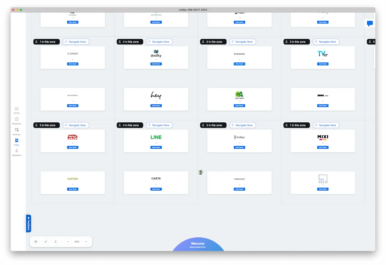This screenshot has width=386, height=265.
Task: Click the SRE NEXT logo
Action: 323,179
